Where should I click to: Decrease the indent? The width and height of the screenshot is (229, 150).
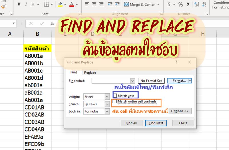click(110, 4)
